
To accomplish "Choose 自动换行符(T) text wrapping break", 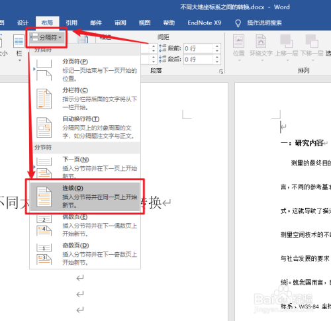I will click(85, 127).
